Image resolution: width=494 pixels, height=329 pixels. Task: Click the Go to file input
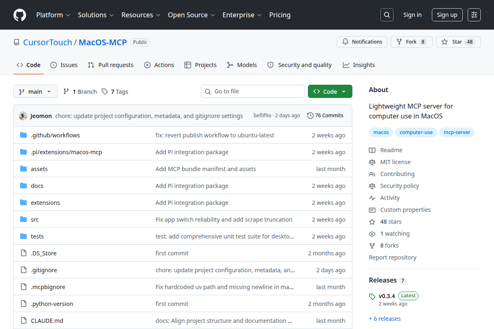[x=253, y=91]
